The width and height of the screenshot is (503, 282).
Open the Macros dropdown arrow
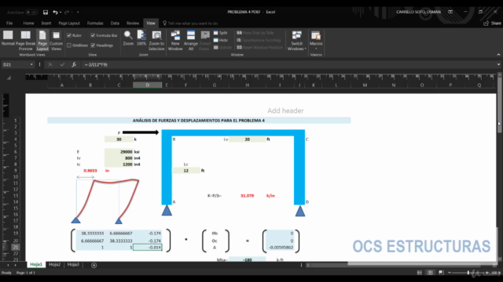pos(316,49)
